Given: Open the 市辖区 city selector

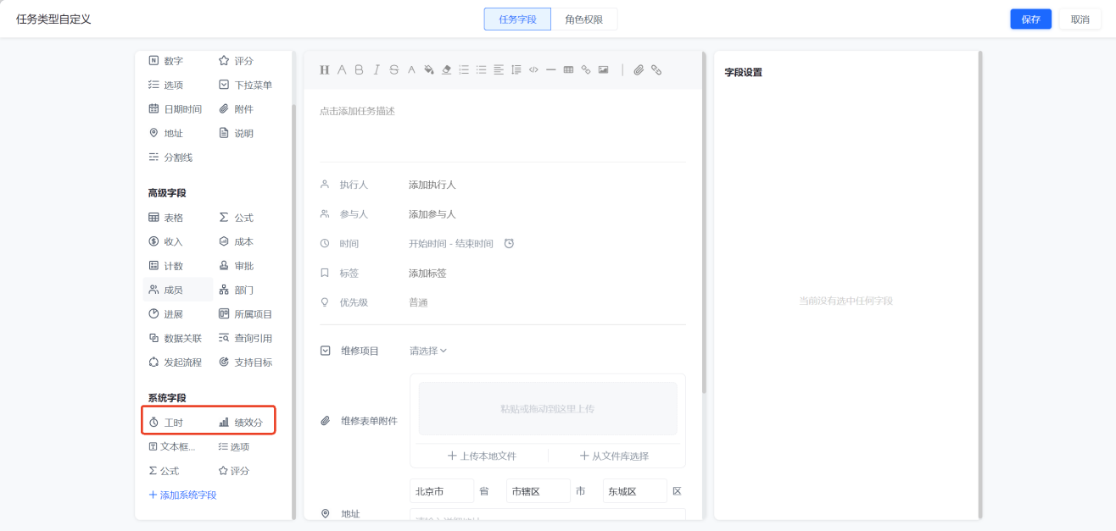Looking at the screenshot, I should (538, 491).
